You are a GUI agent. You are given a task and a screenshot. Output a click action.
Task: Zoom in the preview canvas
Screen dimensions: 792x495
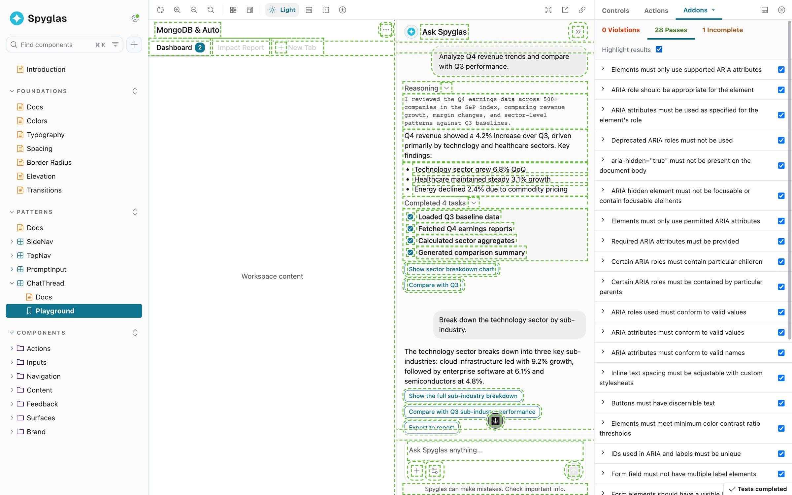click(x=177, y=10)
